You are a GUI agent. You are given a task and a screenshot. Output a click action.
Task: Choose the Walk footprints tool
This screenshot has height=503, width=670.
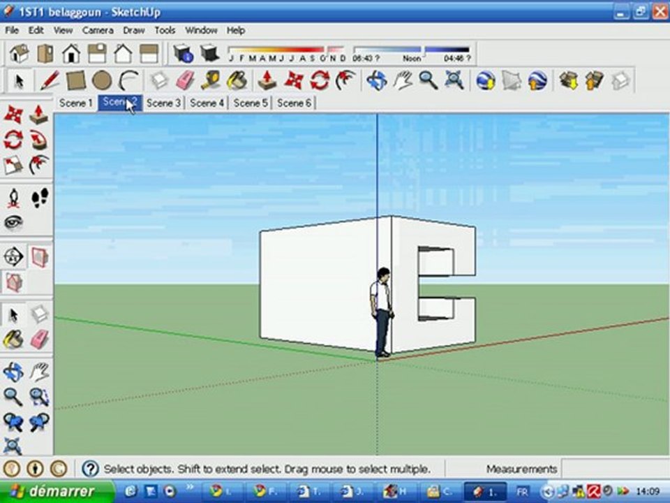point(40,198)
